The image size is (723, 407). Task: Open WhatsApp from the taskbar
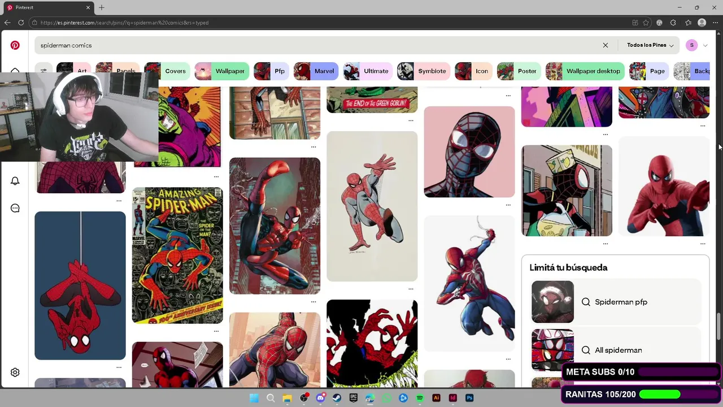tap(386, 398)
